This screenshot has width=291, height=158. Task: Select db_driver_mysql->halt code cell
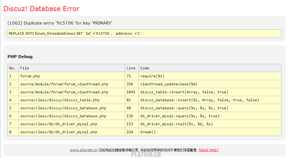tap(210, 124)
